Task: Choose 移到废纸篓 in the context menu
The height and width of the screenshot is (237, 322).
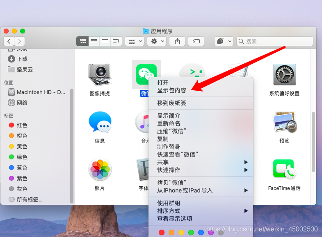Action: pyautogui.click(x=201, y=103)
